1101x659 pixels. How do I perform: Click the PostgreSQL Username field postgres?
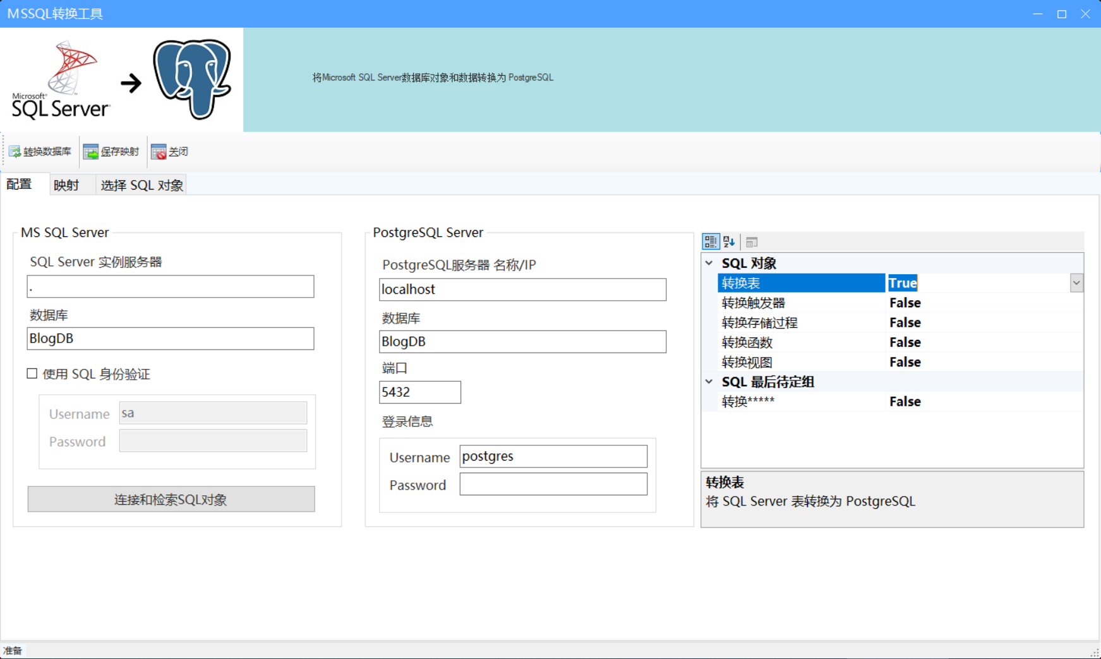(x=553, y=456)
